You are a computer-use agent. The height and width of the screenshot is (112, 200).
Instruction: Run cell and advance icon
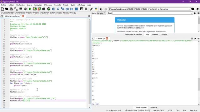tap(39, 9)
